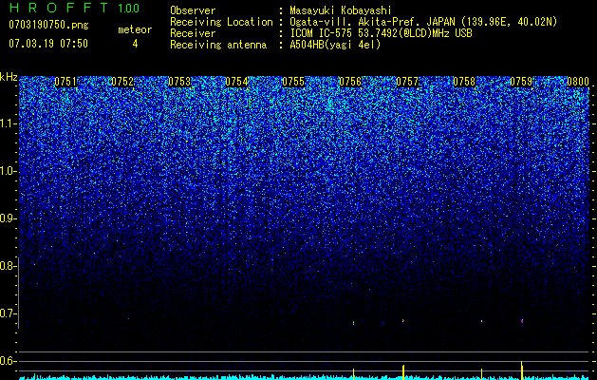Viewport: 597px width, 380px height.
Task: Click the 0.7 kHz frequency label
Action: 8,313
